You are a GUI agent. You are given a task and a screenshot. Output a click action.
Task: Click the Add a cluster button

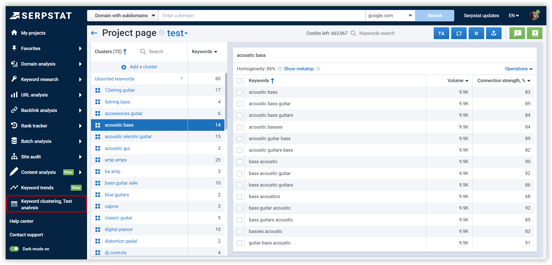(x=139, y=67)
